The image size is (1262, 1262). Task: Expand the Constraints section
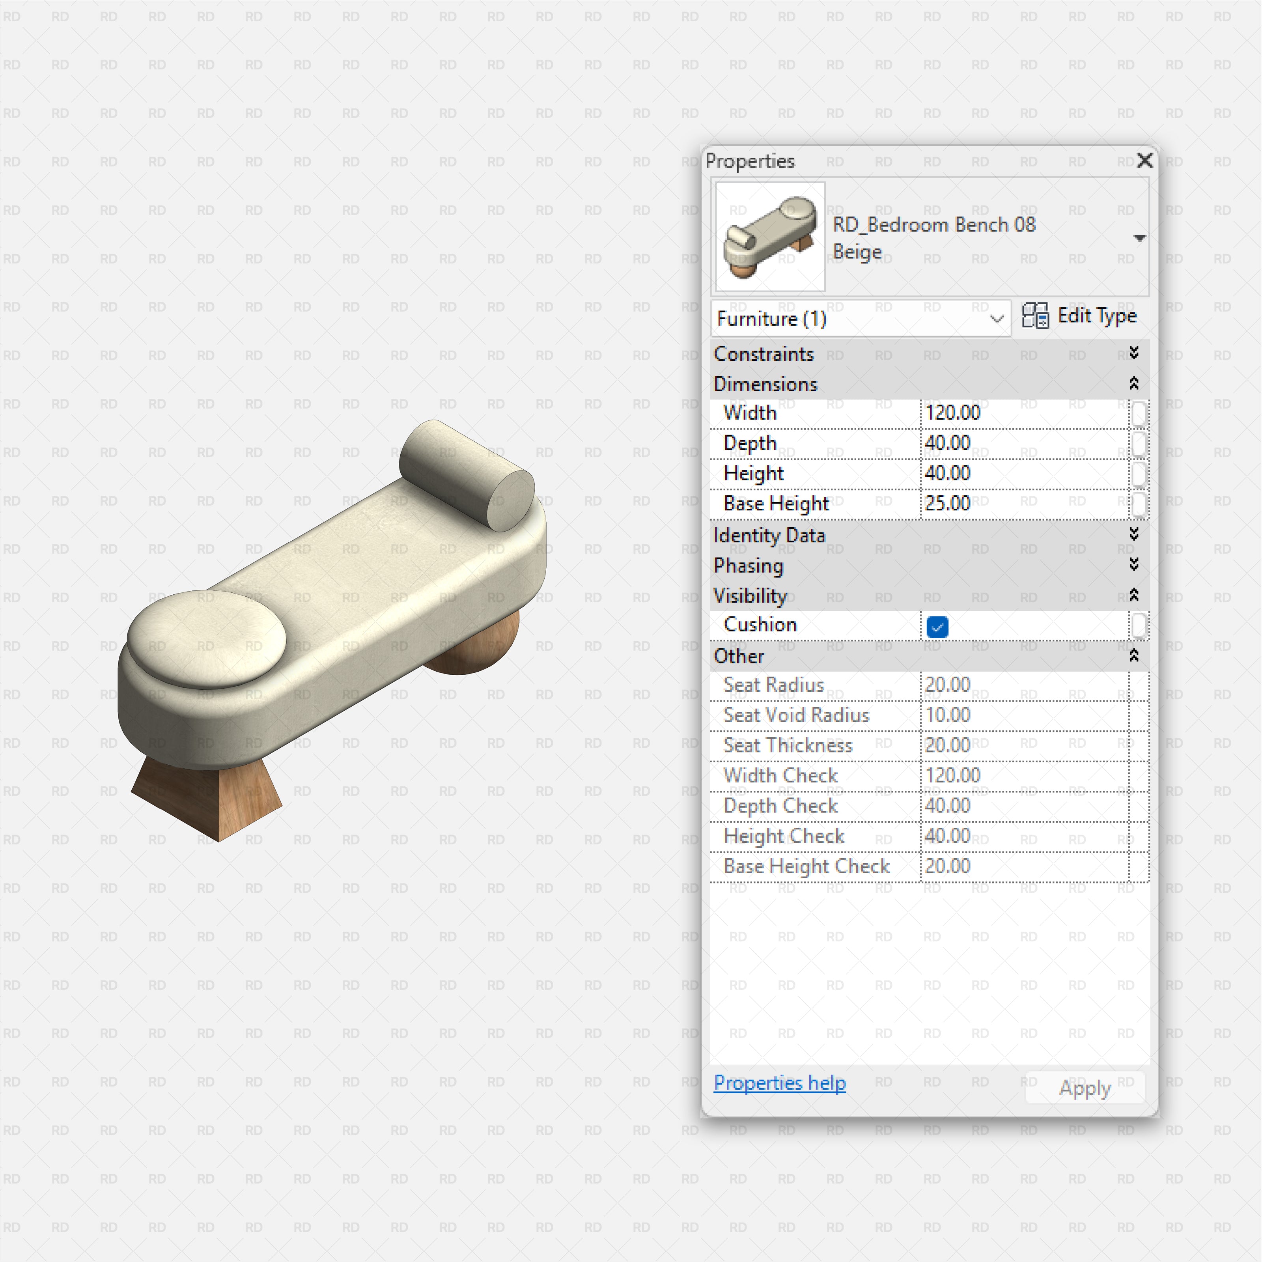[1134, 353]
